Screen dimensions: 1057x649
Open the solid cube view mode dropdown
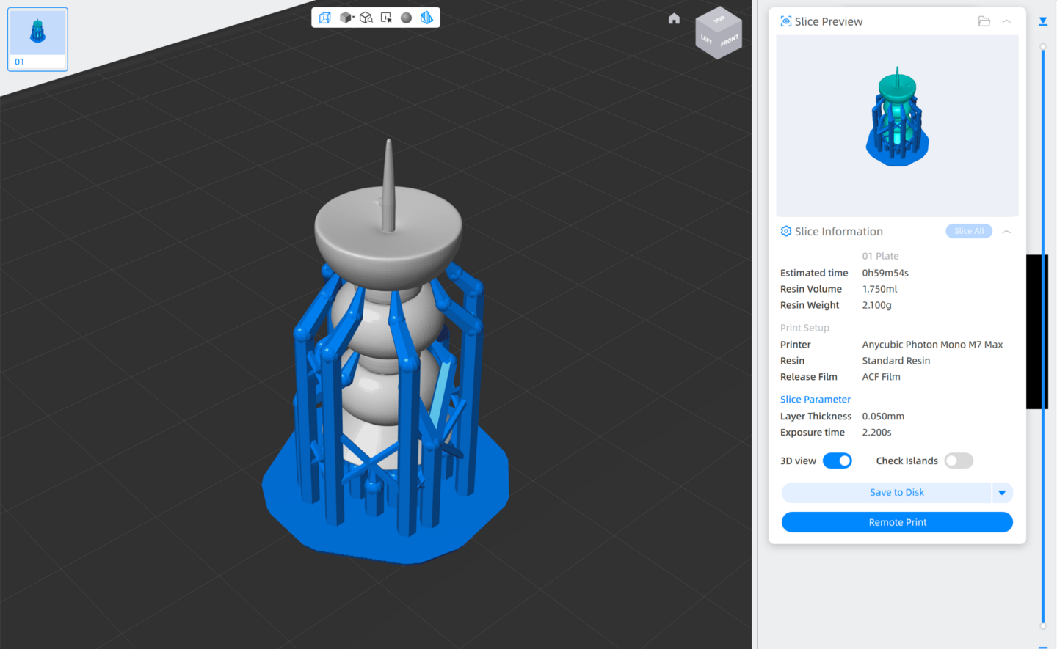[x=346, y=18]
